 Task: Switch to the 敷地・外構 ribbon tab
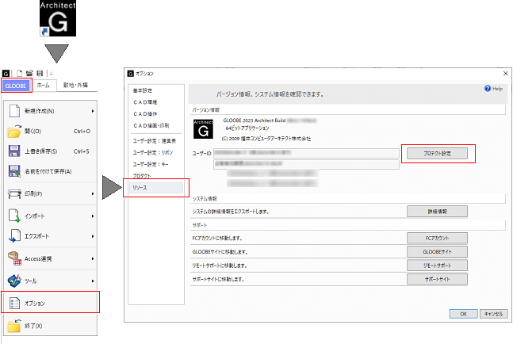[75, 86]
